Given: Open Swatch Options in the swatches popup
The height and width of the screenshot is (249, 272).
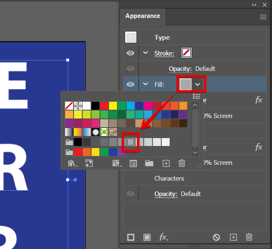Looking at the screenshot, I should click(133, 163).
